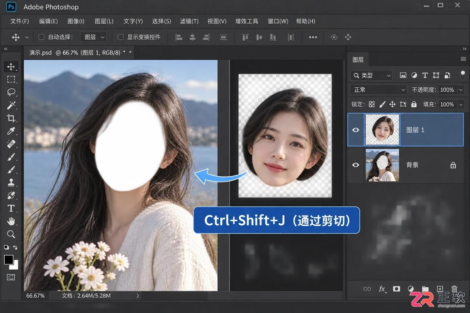Click align left edges icon
Screen dimensions: 470x313
tap(179, 37)
